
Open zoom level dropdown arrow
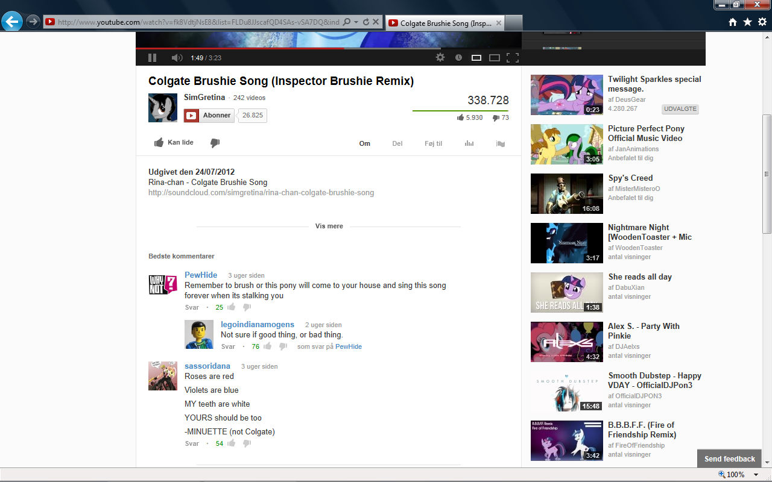pos(756,475)
